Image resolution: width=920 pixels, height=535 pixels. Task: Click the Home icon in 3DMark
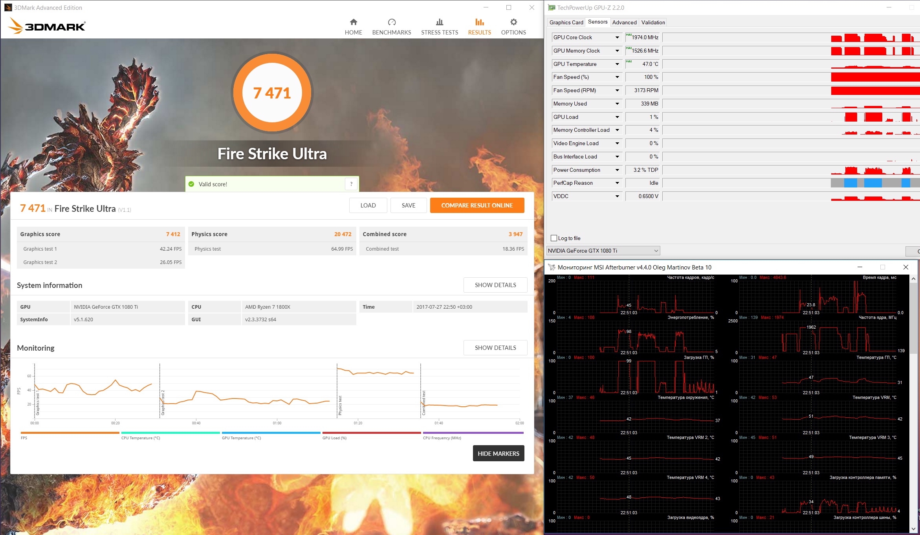(354, 22)
